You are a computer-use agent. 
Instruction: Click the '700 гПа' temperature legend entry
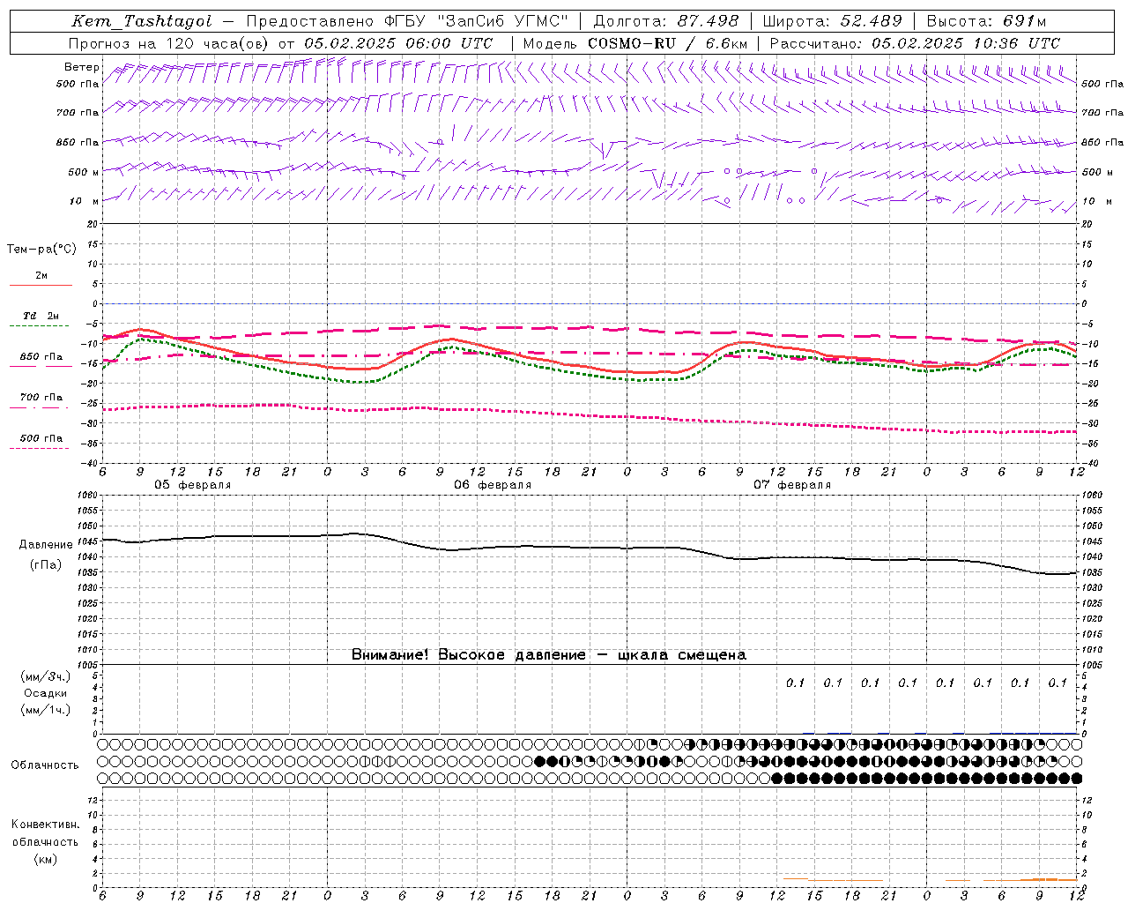pyautogui.click(x=41, y=400)
